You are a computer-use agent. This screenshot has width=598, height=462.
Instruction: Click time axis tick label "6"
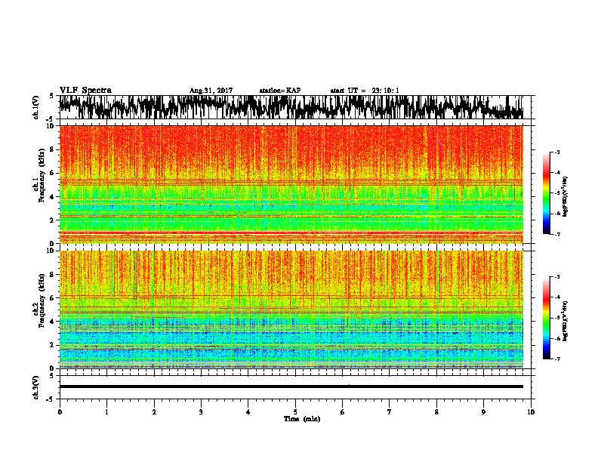[342, 412]
